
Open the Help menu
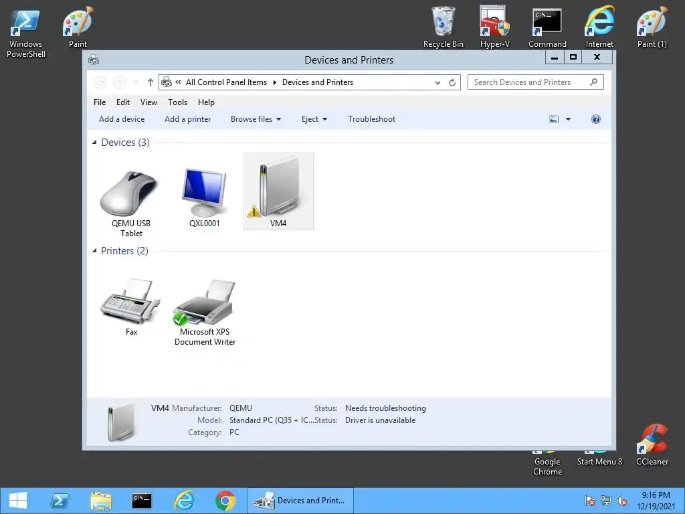[206, 102]
